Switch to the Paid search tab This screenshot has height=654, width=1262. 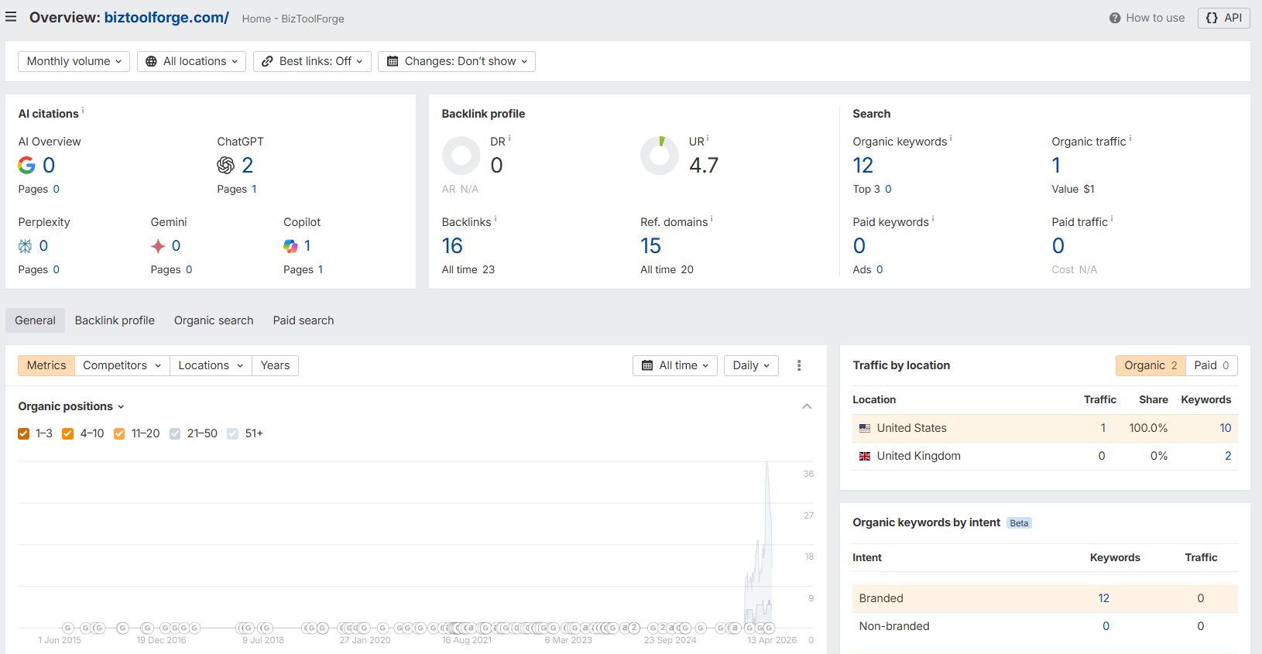click(x=303, y=320)
